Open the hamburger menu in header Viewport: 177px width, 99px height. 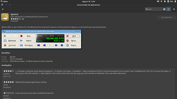click(174, 9)
